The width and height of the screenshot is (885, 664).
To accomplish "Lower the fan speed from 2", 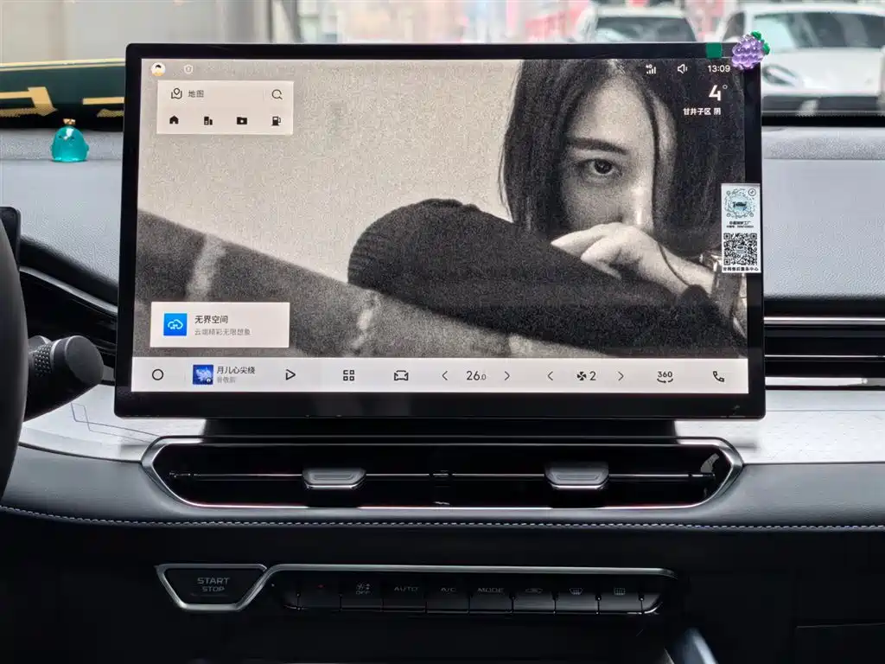I will [550, 375].
